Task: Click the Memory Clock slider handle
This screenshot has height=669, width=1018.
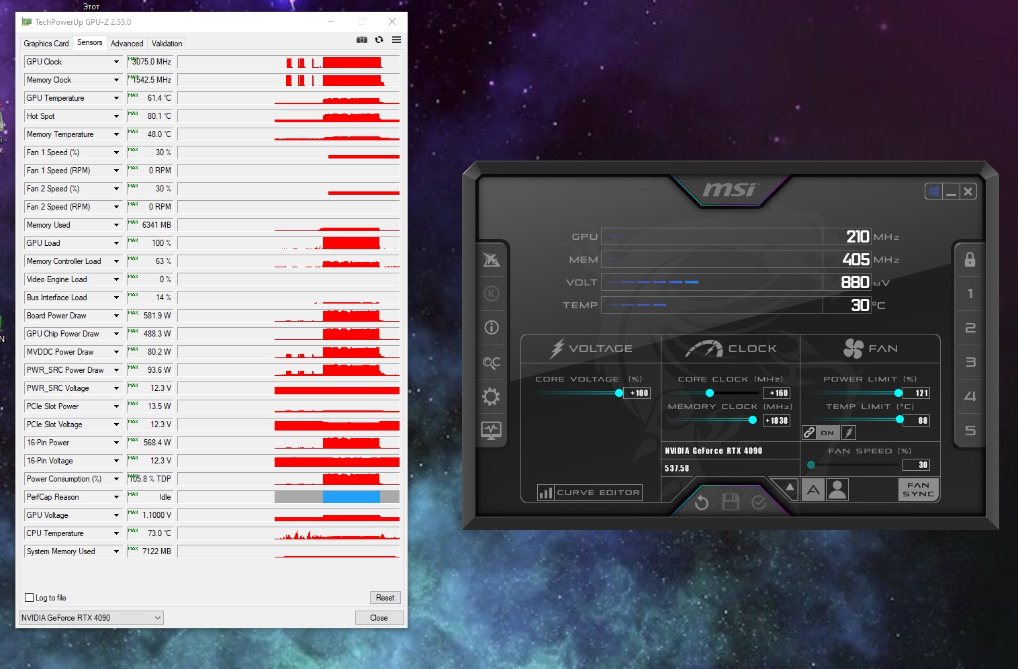Action: [x=753, y=420]
